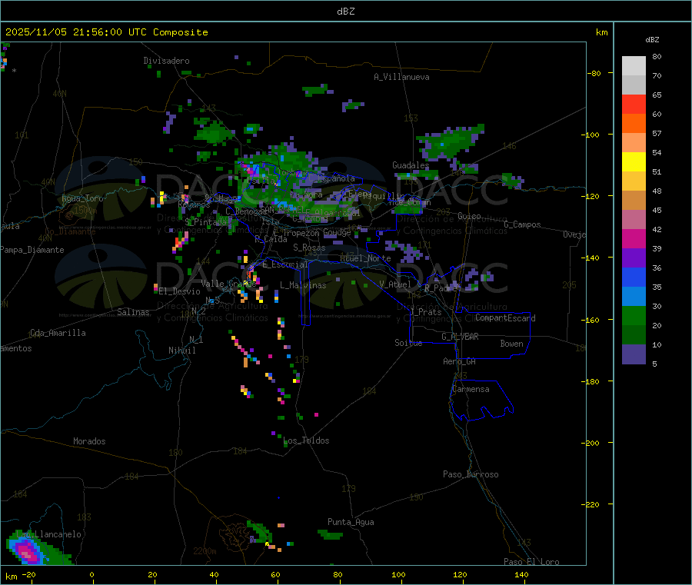This screenshot has height=585, width=692.
Task: Click the 'Los_Toldos' map label
Action: click(x=306, y=440)
